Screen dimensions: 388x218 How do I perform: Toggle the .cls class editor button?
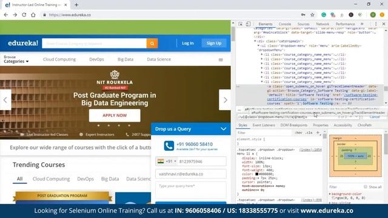309,133
